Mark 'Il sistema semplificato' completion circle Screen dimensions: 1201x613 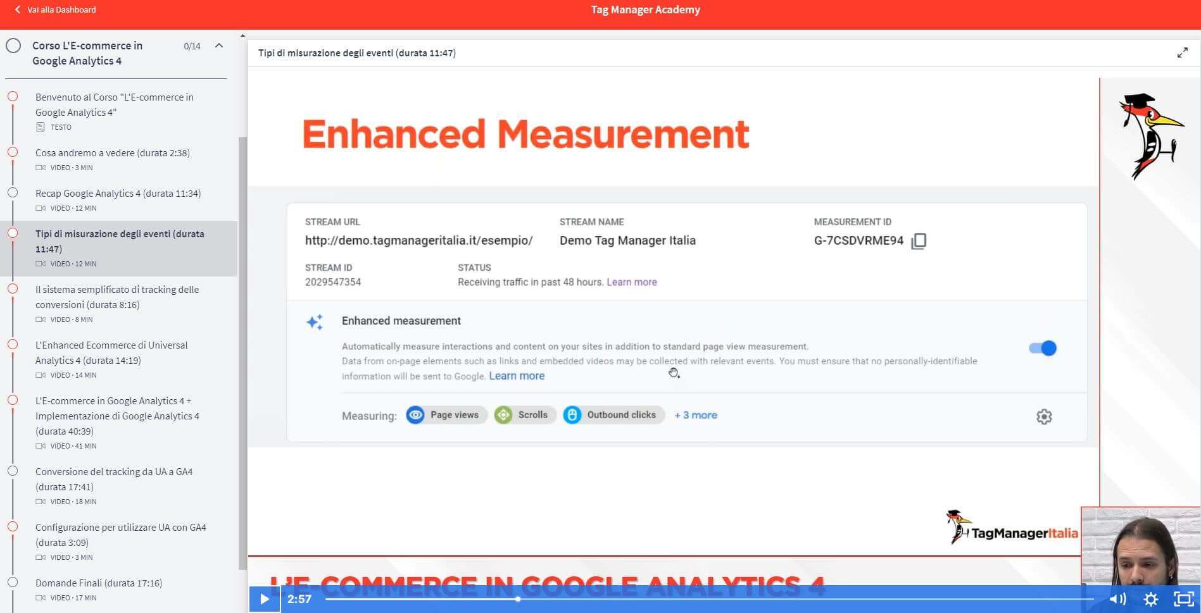[13, 288]
